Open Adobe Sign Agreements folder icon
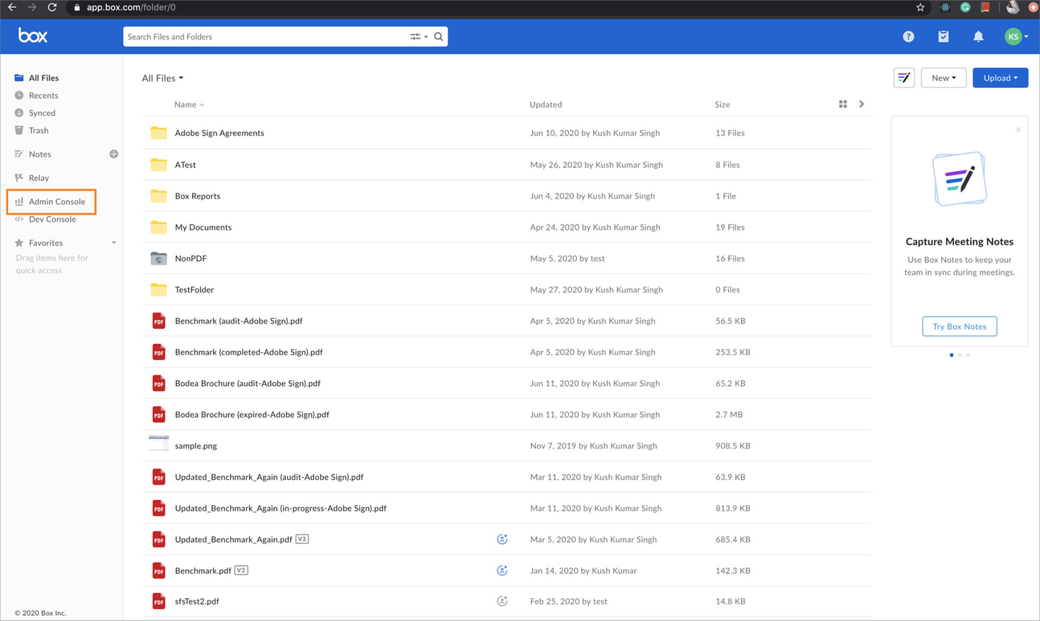1040x621 pixels. tap(159, 133)
